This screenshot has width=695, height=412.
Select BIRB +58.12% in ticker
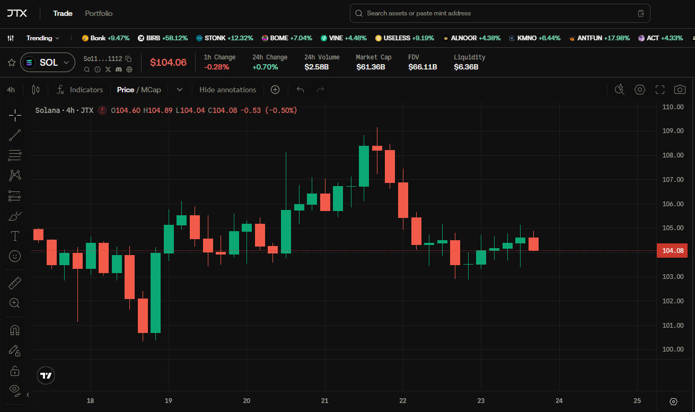pyautogui.click(x=163, y=38)
